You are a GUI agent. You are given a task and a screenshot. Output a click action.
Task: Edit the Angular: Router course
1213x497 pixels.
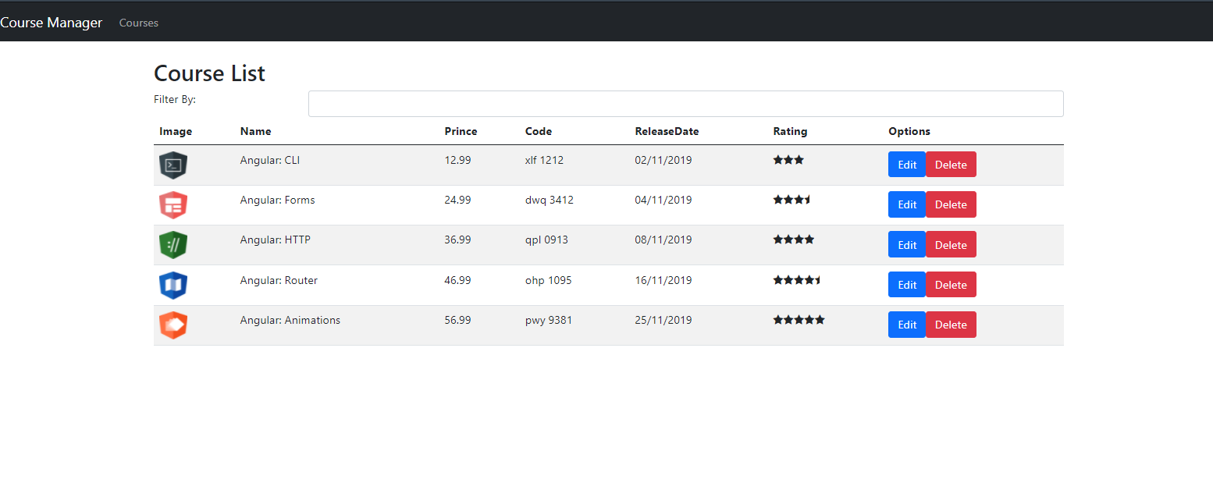[x=907, y=285]
